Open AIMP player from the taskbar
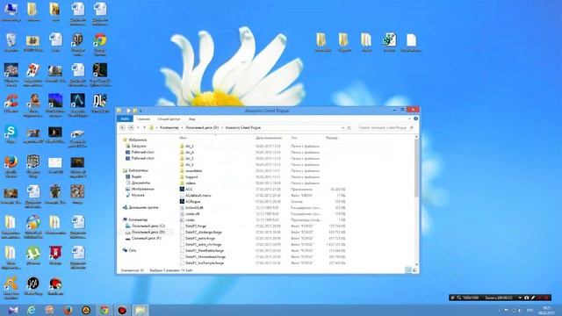Screen dimensions: 562x316 (x=86, y=310)
